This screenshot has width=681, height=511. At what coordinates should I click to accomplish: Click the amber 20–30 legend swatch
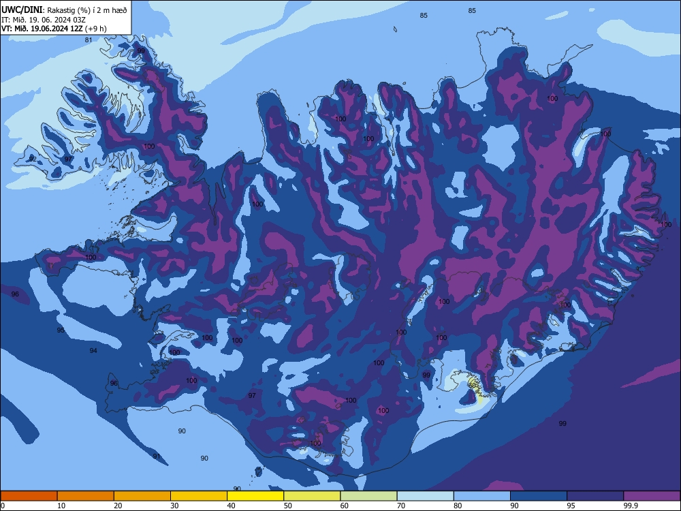(142, 496)
